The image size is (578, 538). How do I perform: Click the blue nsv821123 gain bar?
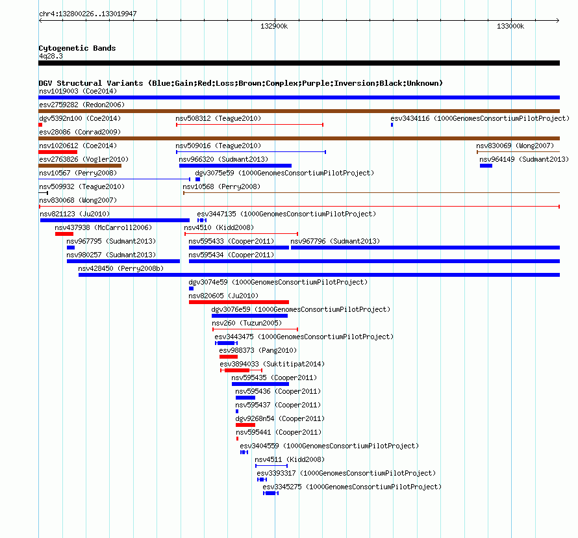point(115,220)
